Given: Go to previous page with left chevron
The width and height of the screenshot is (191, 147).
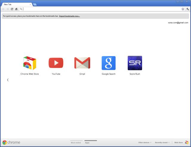Looking at the screenshot, I should pyautogui.click(x=8, y=80).
